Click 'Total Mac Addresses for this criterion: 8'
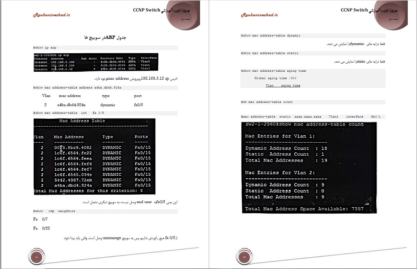Image resolution: width=417 pixels, height=269 pixels. click(x=88, y=191)
